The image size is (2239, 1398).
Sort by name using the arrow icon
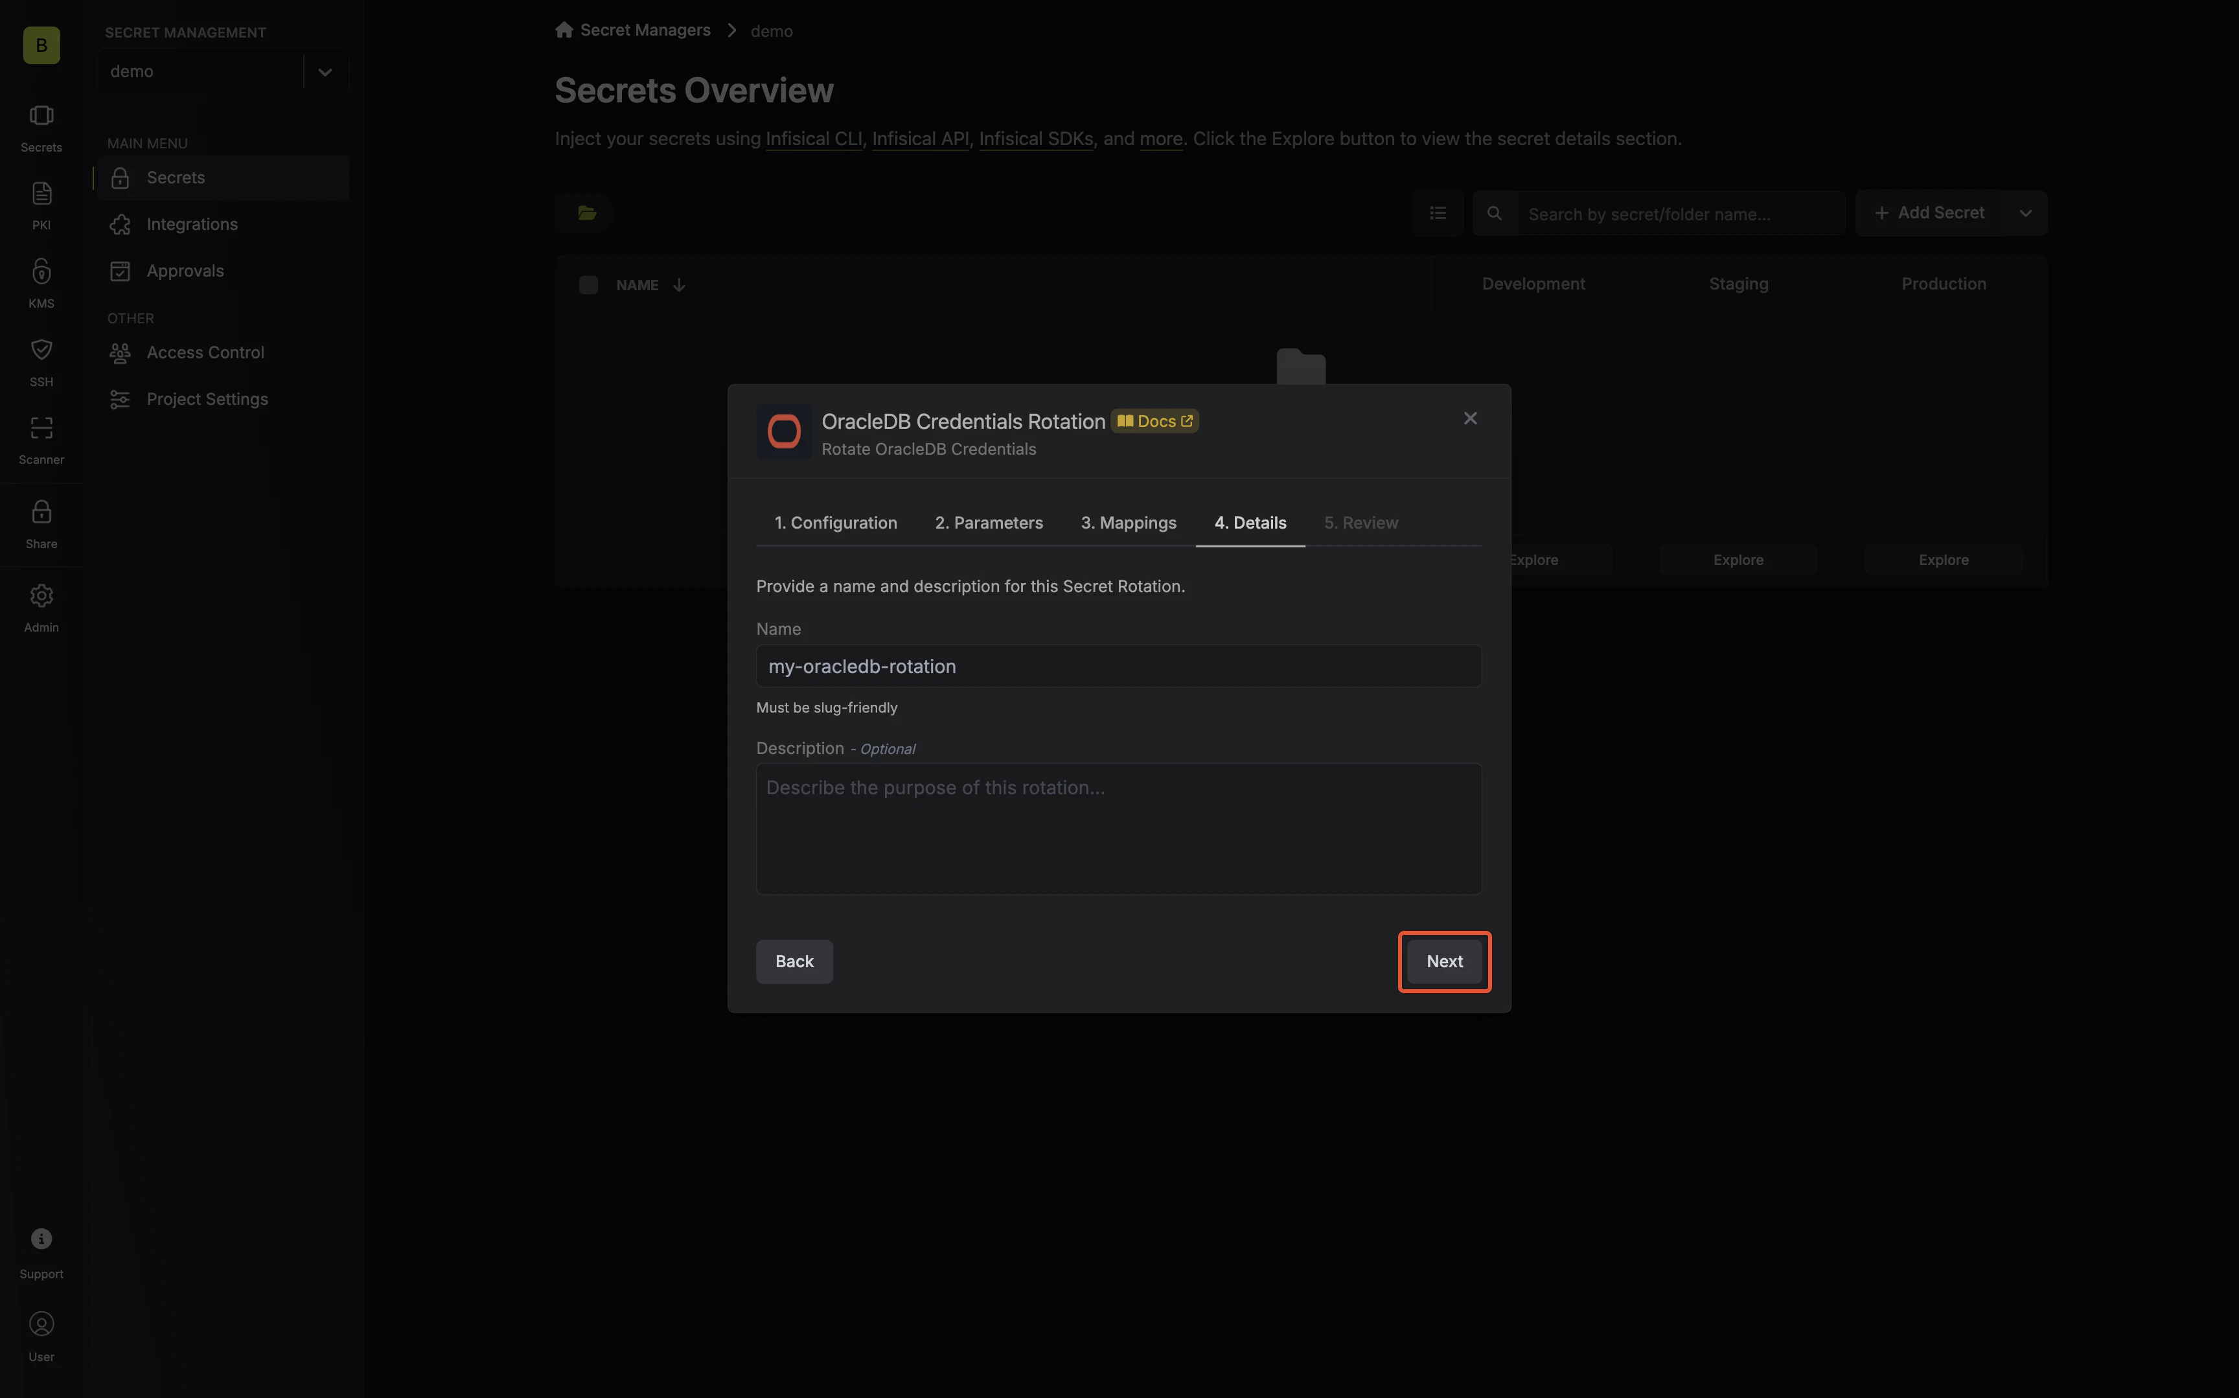[x=680, y=285]
